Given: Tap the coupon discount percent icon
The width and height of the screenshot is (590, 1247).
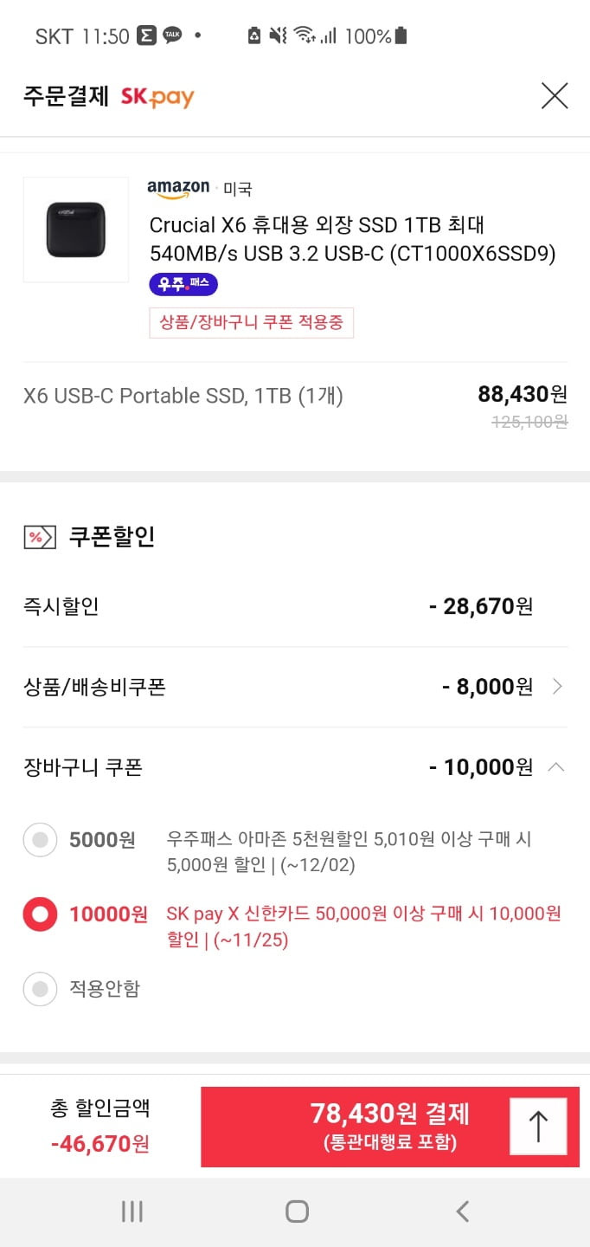Looking at the screenshot, I should (x=40, y=537).
